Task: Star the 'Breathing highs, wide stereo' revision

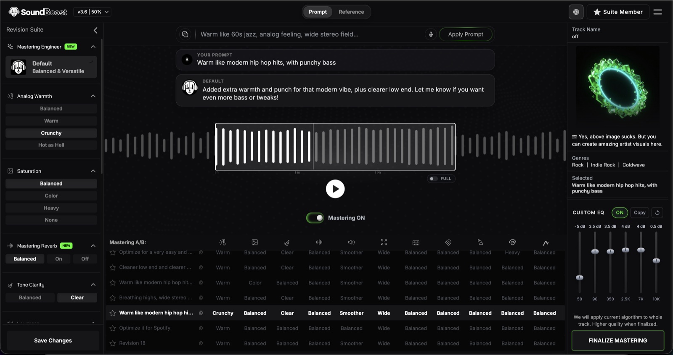Action: [x=113, y=298]
